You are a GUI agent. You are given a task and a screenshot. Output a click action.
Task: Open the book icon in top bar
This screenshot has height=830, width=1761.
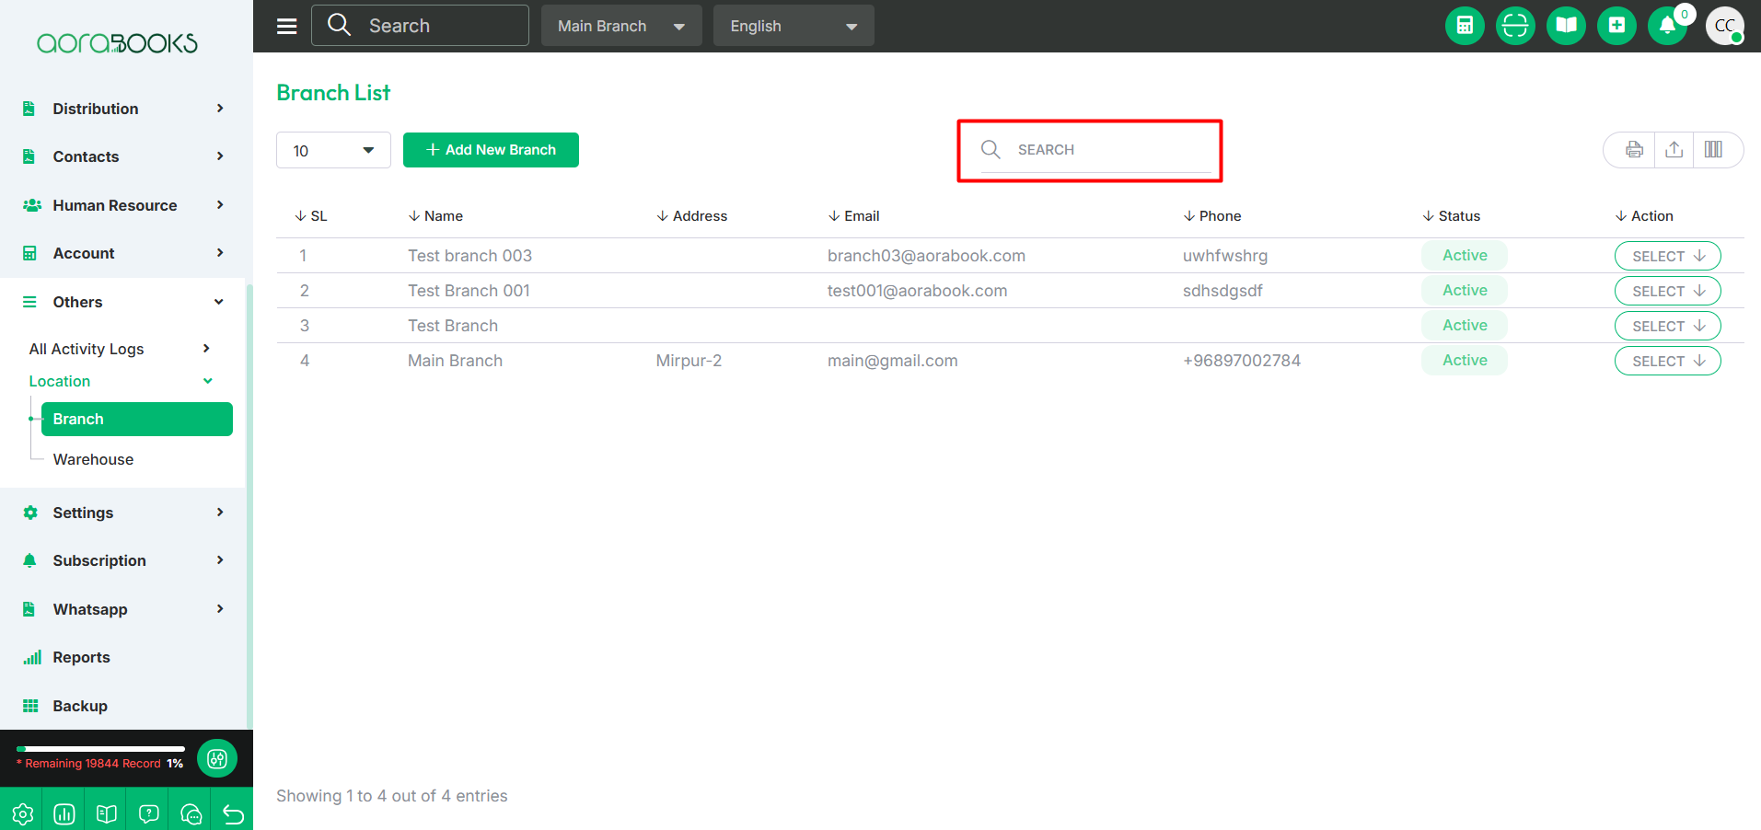pos(1566,26)
